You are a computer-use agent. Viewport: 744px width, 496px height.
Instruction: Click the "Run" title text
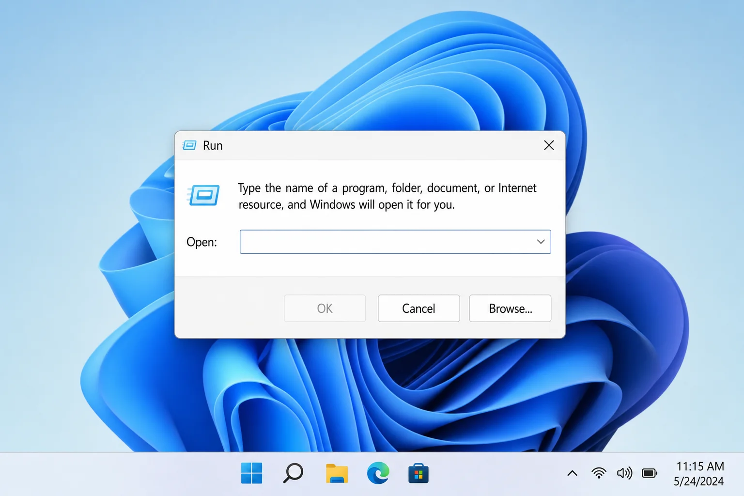pos(213,146)
